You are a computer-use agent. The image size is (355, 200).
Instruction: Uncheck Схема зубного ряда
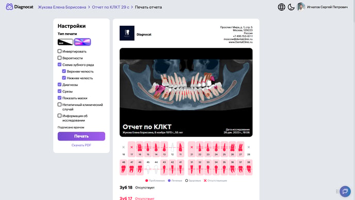59,65
